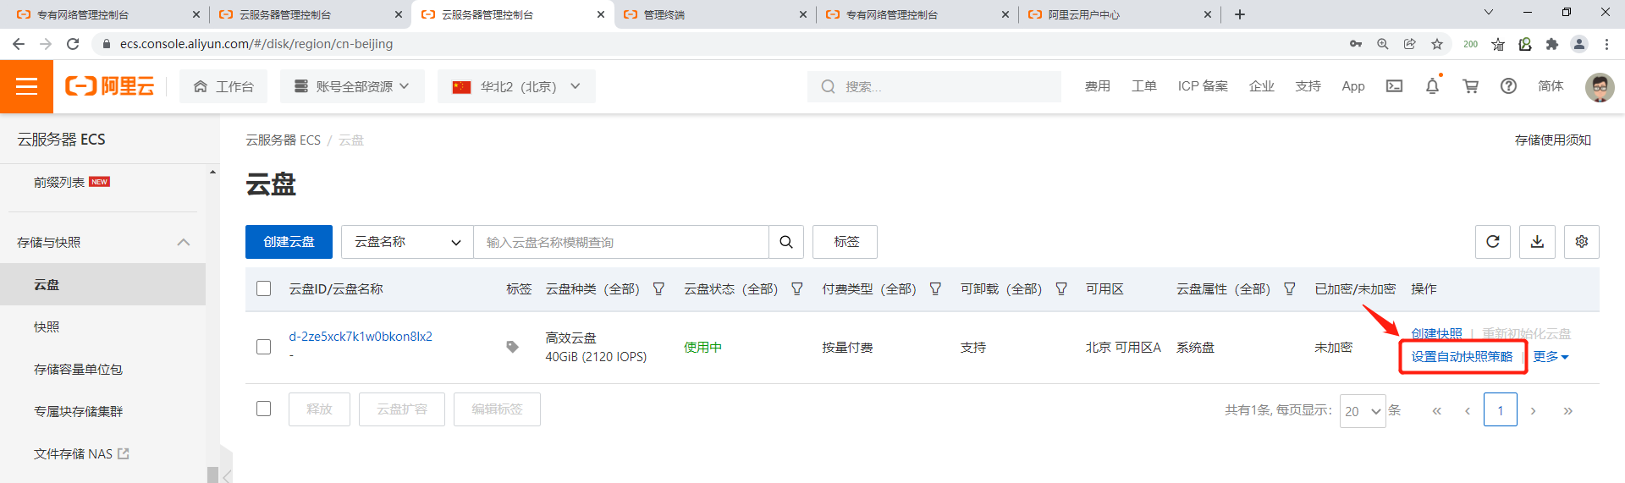Screen dimensions: 1625x483
Task: Click 设置自动快照策略 link
Action: pyautogui.click(x=1462, y=357)
